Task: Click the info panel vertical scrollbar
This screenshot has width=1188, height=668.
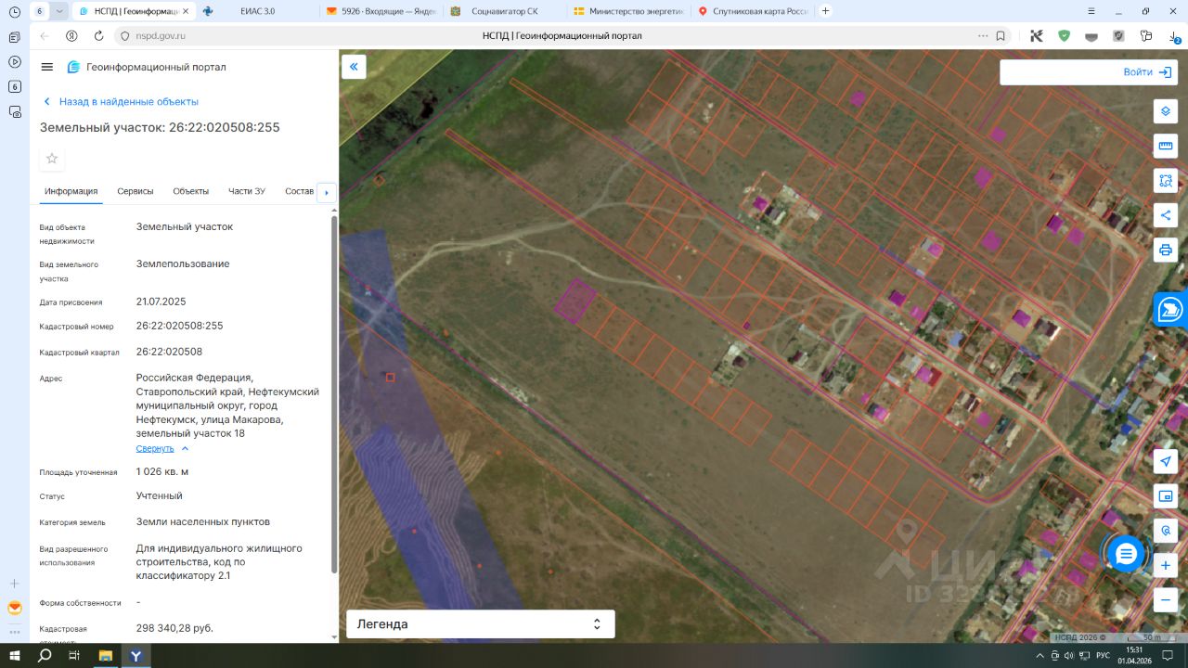Action: [334, 394]
